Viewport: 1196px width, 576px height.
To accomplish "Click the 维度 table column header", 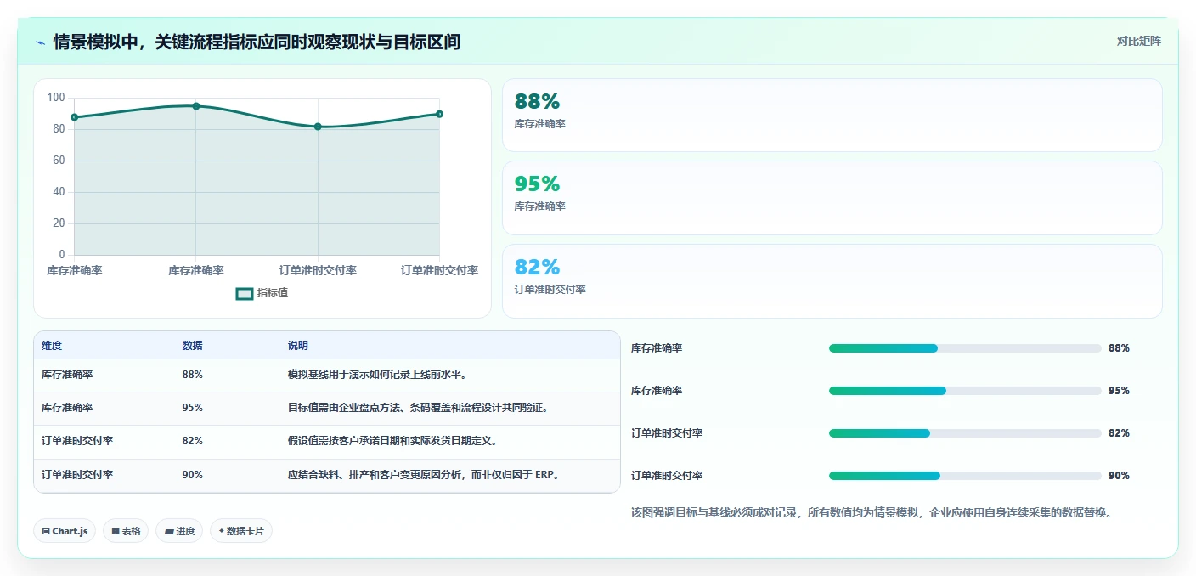I will pyautogui.click(x=52, y=346).
